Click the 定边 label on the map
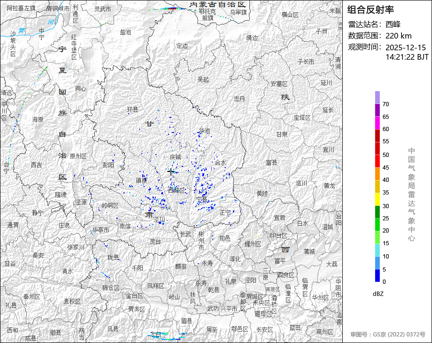This screenshot has height=343, width=432. 182,46
